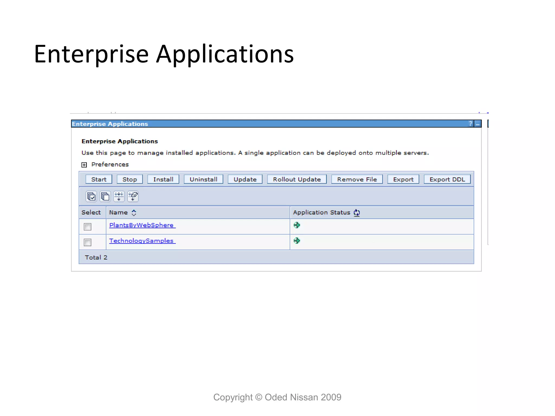Click the Update button
This screenshot has height=416, width=555.
[245, 179]
